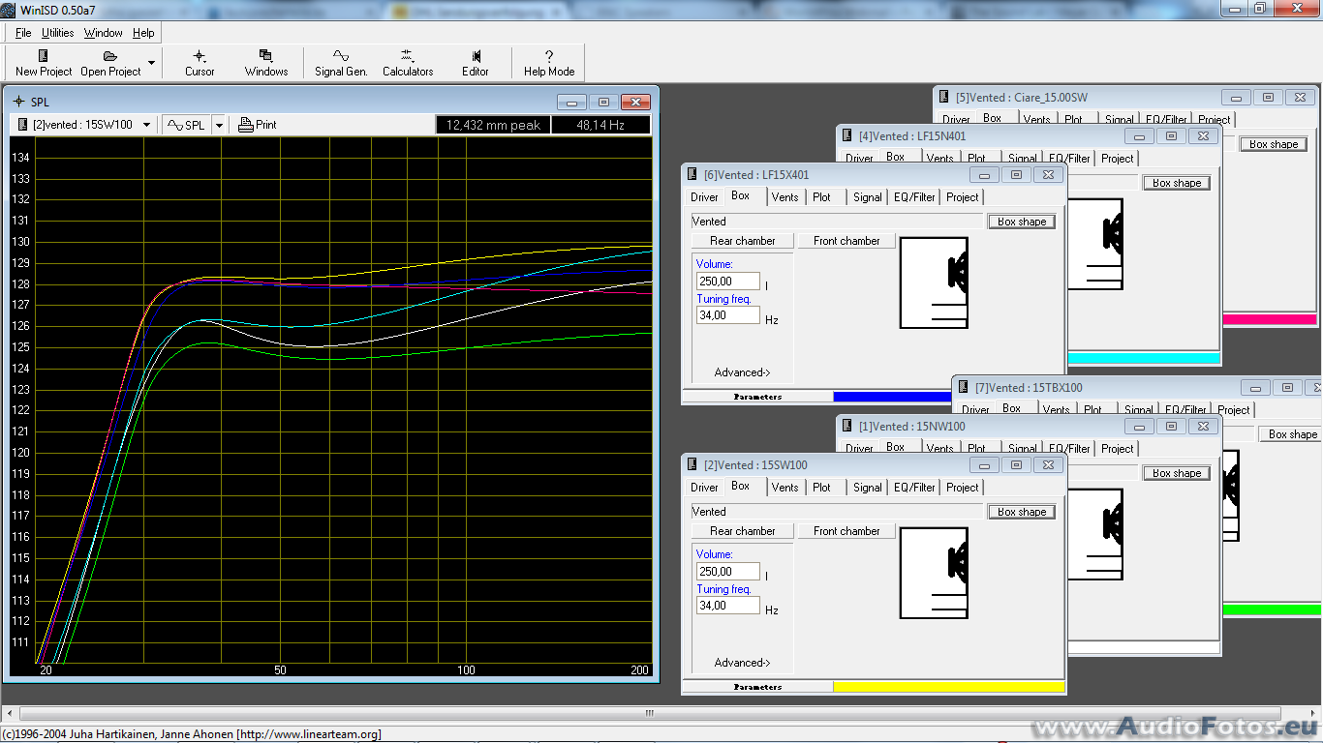The width and height of the screenshot is (1323, 743).
Task: Open Project via toolbar icon
Action: 110,63
